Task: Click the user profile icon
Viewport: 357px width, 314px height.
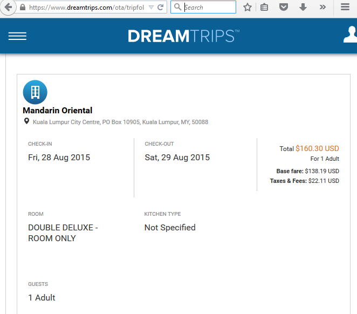Action: coord(351,35)
